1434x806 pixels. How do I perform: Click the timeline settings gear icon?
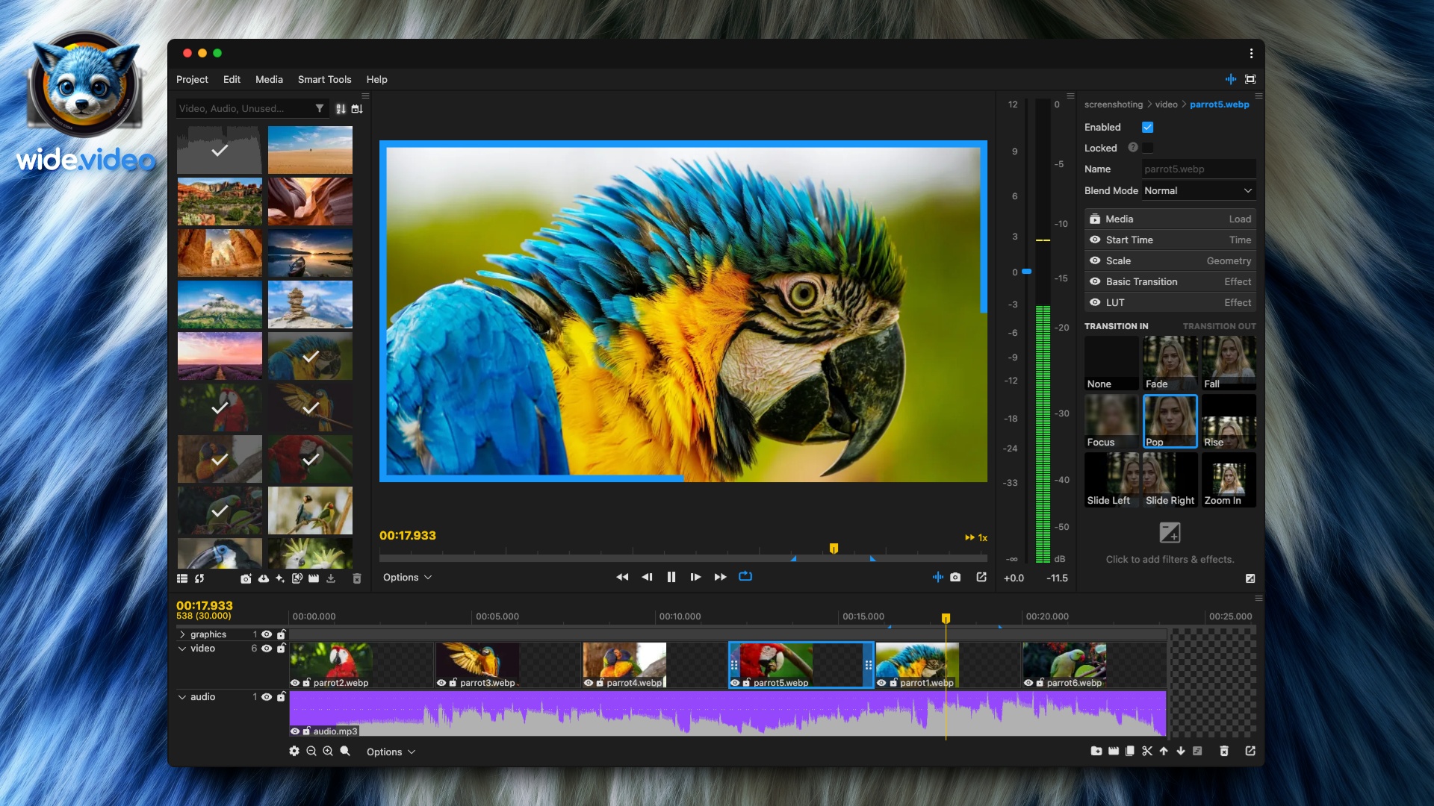[x=294, y=751]
